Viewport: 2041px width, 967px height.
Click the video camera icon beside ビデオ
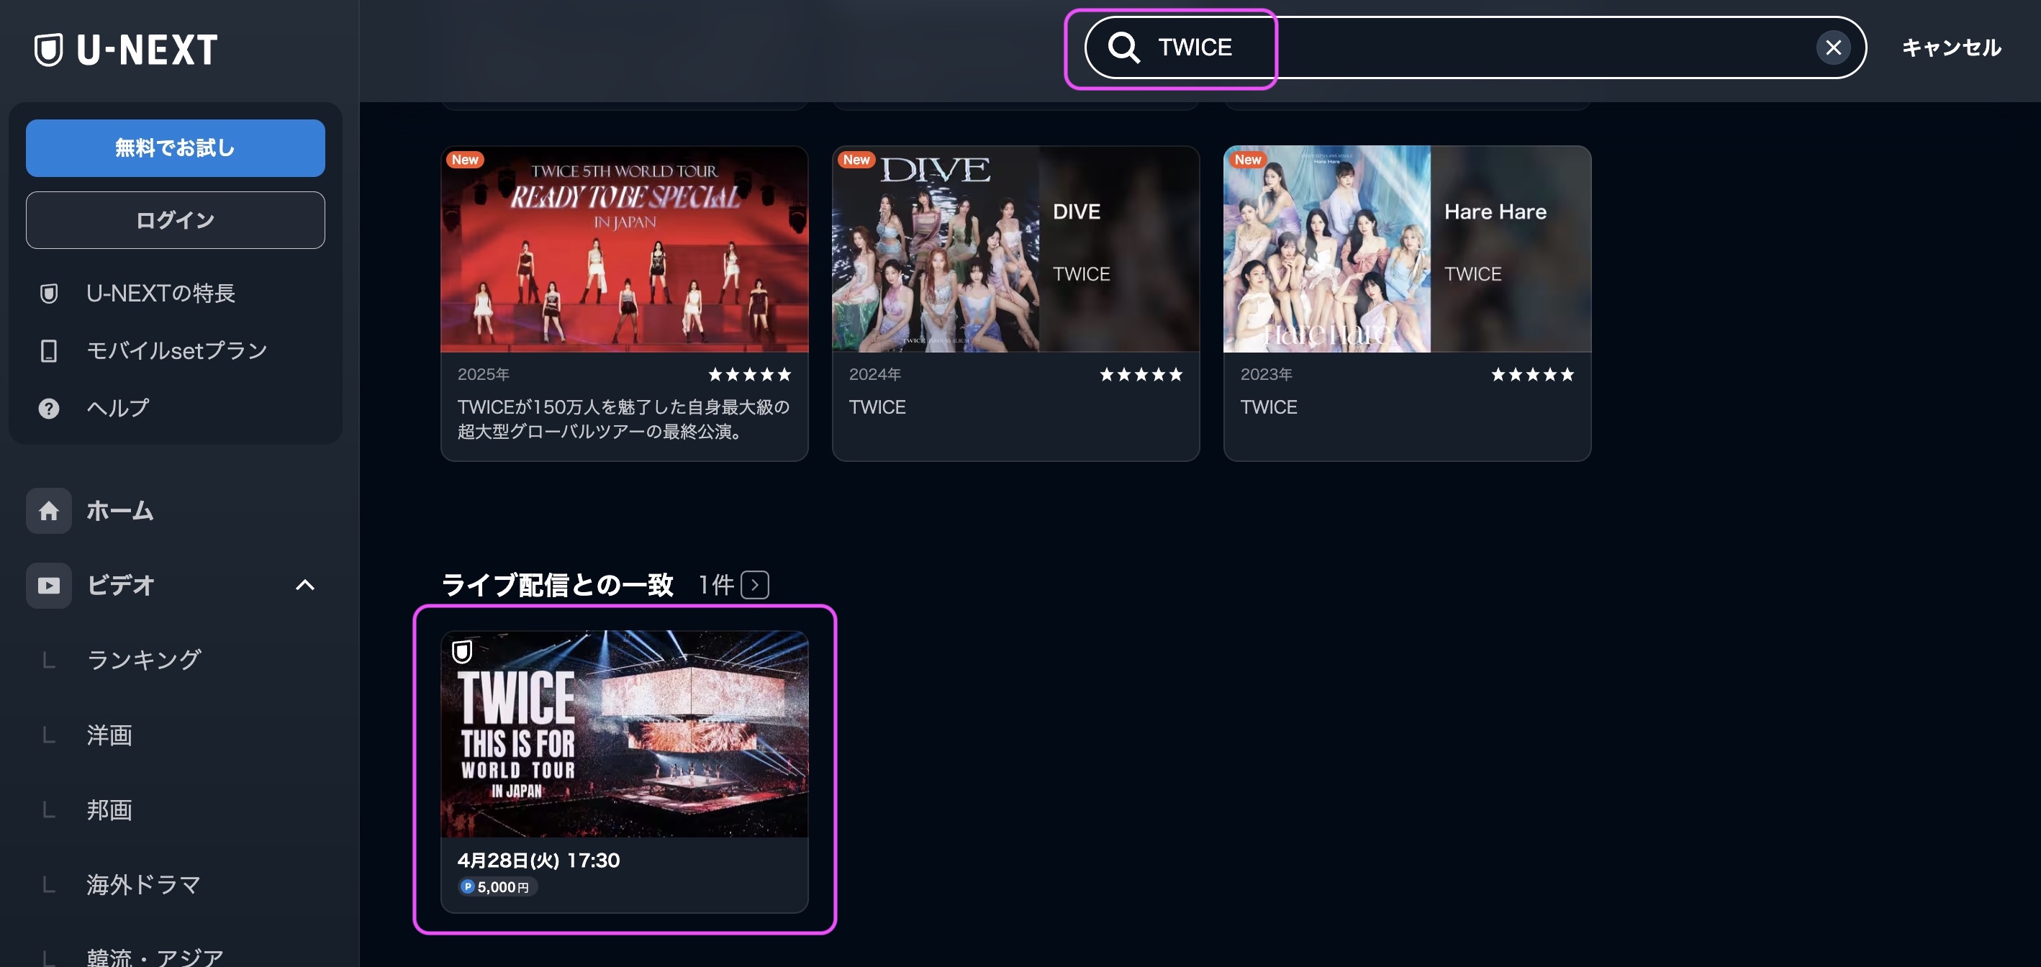pos(48,585)
